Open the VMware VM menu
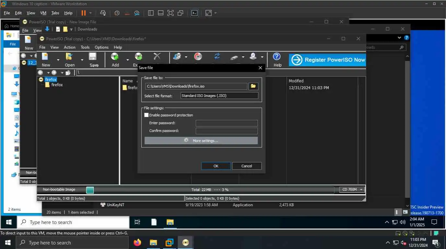 (43, 13)
